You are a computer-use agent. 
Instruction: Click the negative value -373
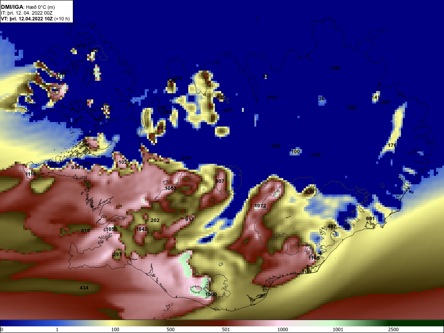(81, 46)
